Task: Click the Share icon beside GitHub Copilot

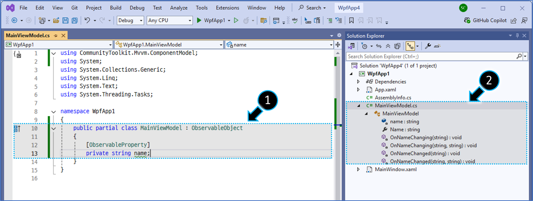Action: coord(513,21)
